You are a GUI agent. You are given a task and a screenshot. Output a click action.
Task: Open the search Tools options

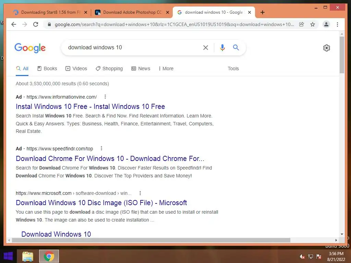tap(233, 68)
